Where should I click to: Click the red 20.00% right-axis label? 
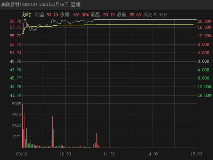pyautogui.click(x=205, y=21)
